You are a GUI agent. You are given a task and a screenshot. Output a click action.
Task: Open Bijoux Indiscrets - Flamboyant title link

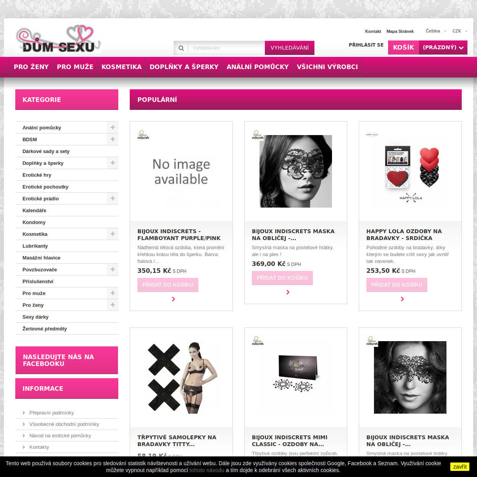[179, 235]
